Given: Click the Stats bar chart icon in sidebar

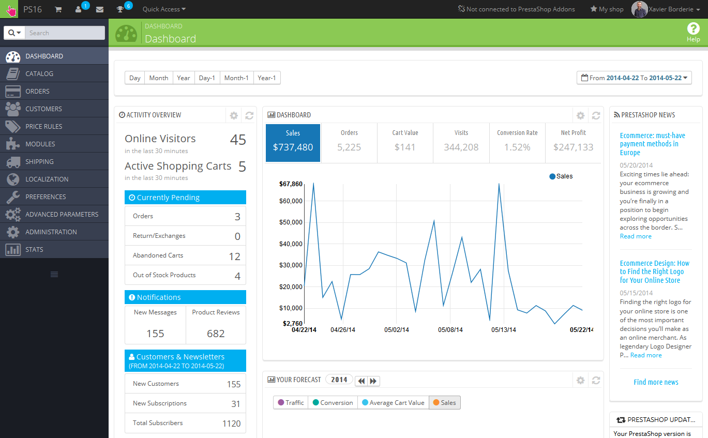Looking at the screenshot, I should 12,250.
